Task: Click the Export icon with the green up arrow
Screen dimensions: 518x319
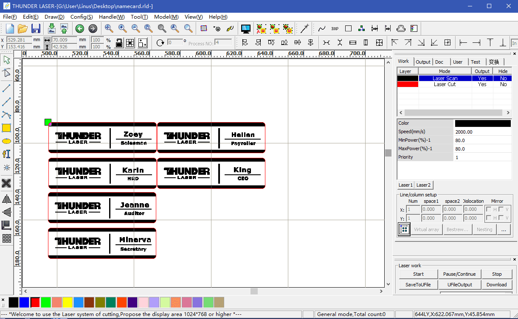Action: point(64,28)
